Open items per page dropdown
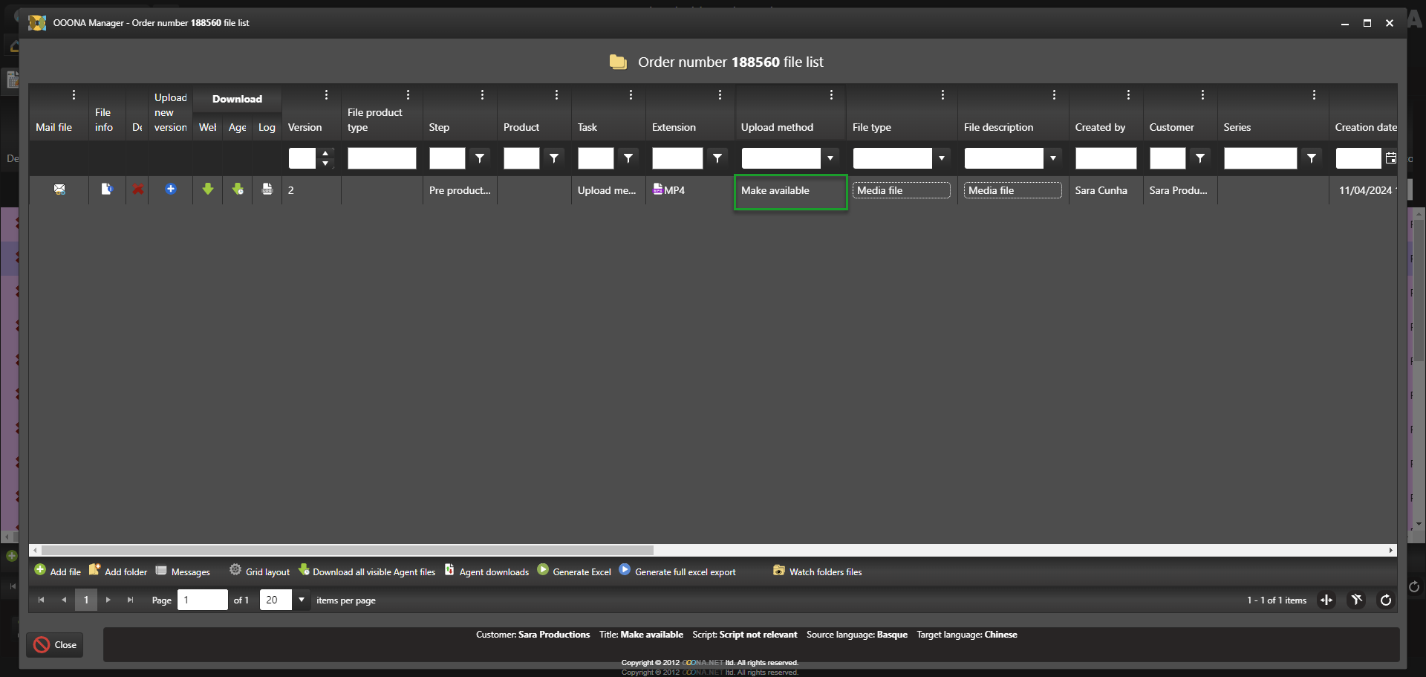Image resolution: width=1426 pixels, height=677 pixels. (x=302, y=600)
